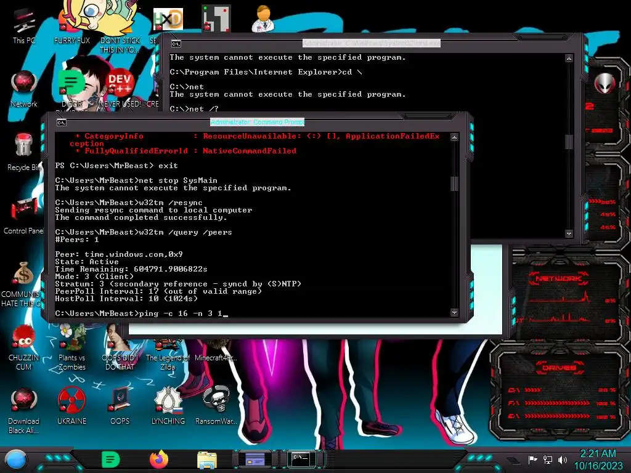Click 'Internet Explorer>cd \' line in back window
The width and height of the screenshot is (631, 473).
pyautogui.click(x=266, y=72)
